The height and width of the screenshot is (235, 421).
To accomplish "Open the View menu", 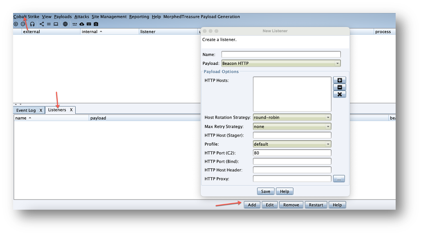I will click(47, 17).
